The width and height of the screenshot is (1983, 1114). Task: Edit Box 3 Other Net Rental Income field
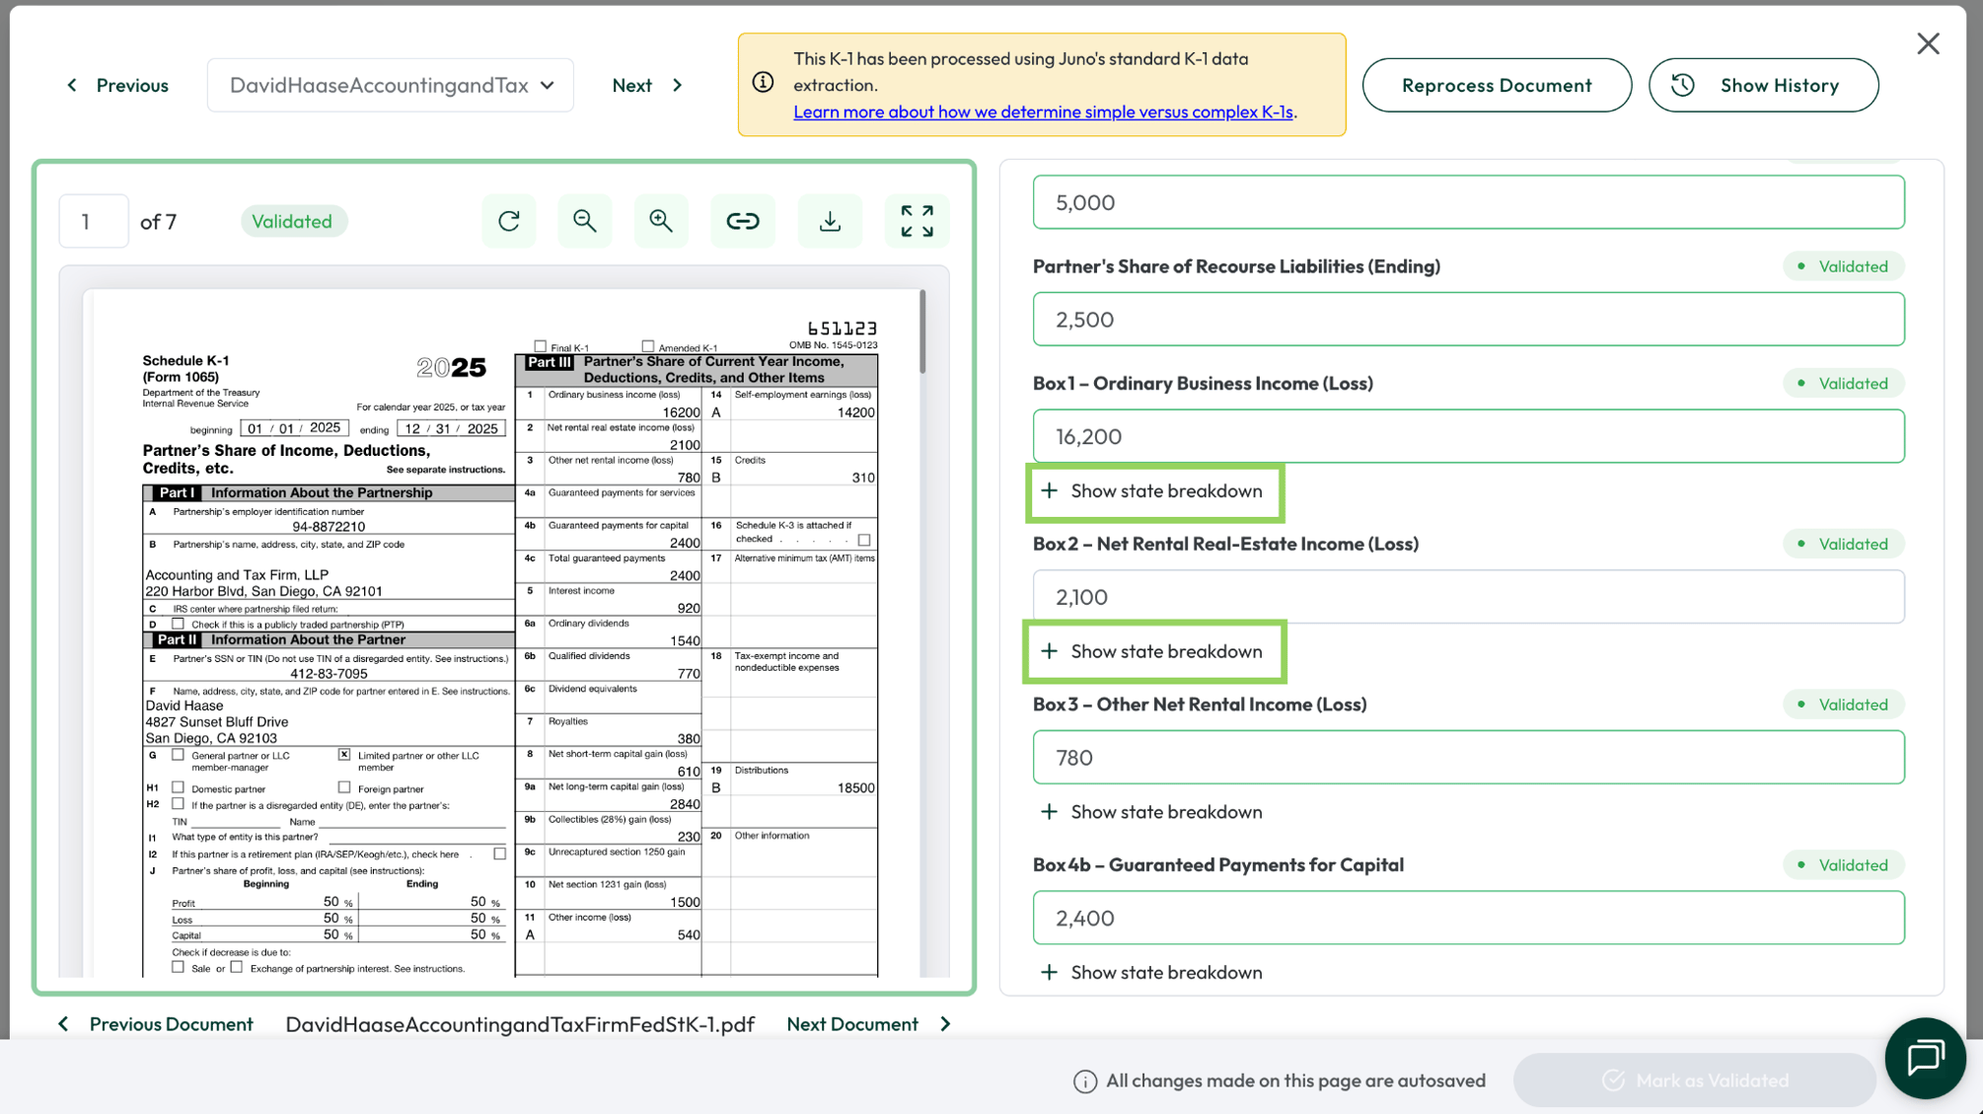click(x=1468, y=758)
